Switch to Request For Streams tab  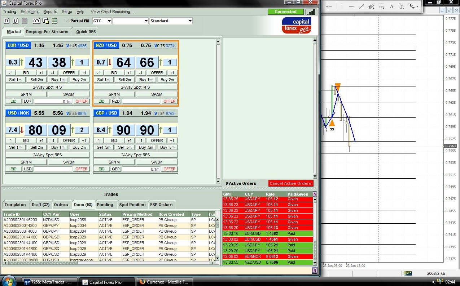coord(47,32)
